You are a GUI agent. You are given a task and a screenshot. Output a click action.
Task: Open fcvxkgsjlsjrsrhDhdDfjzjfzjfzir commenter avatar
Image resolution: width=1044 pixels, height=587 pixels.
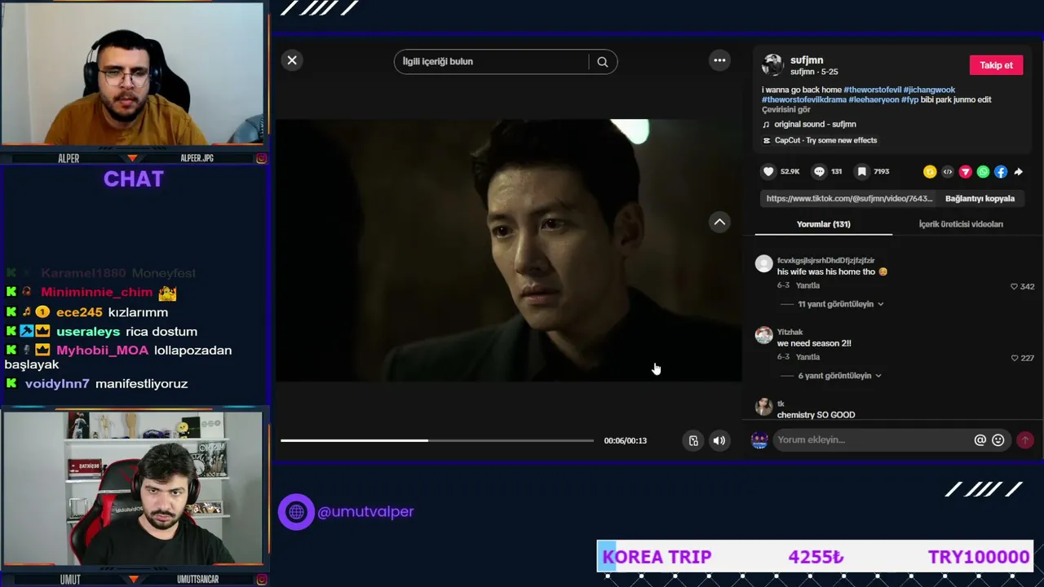(764, 263)
